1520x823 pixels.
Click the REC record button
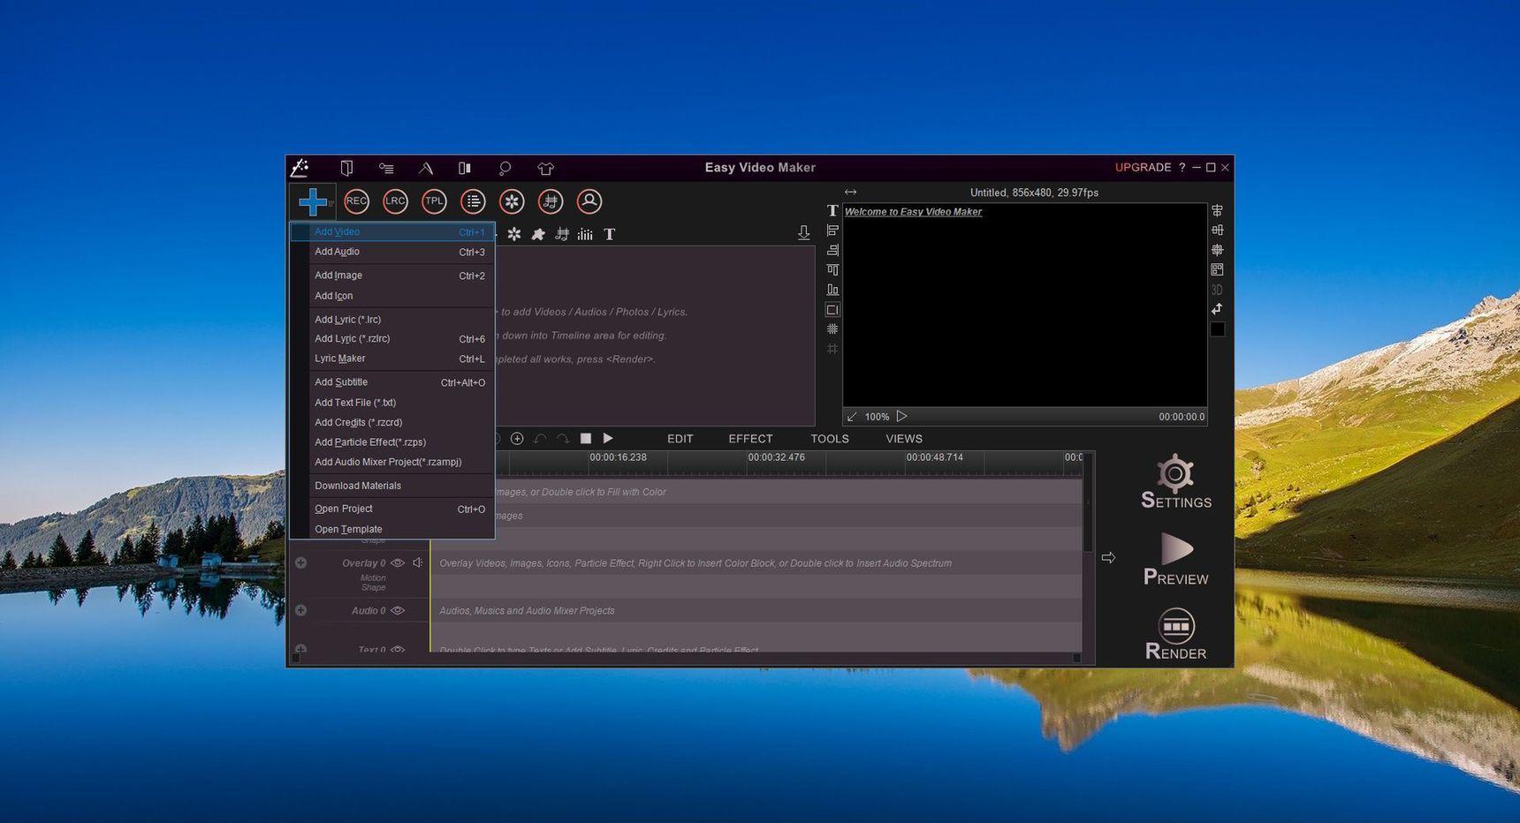coord(356,201)
